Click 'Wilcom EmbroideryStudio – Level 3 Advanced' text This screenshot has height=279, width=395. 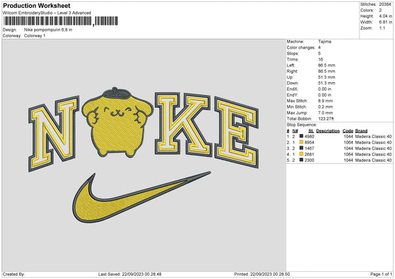click(x=47, y=13)
